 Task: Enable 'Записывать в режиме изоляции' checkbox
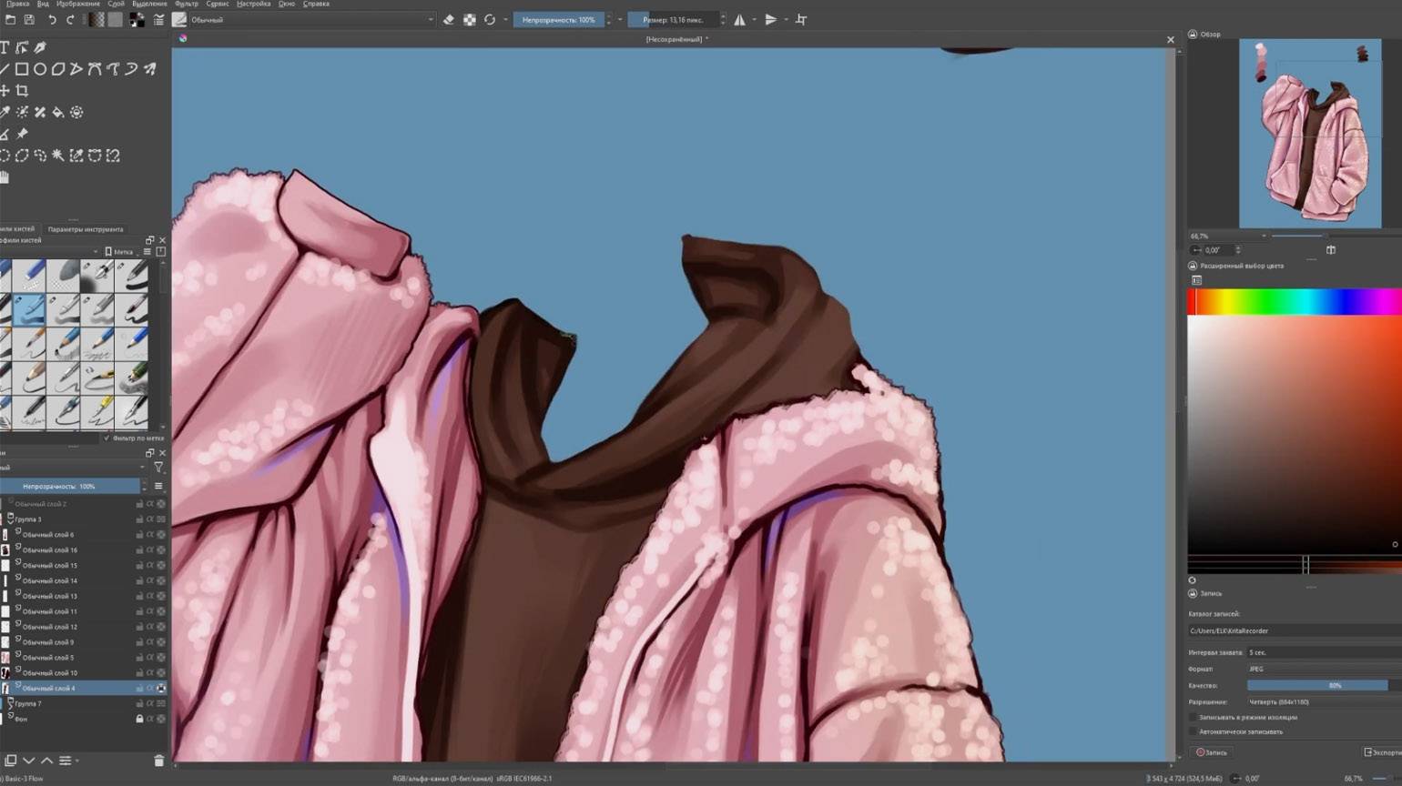coord(1194,717)
